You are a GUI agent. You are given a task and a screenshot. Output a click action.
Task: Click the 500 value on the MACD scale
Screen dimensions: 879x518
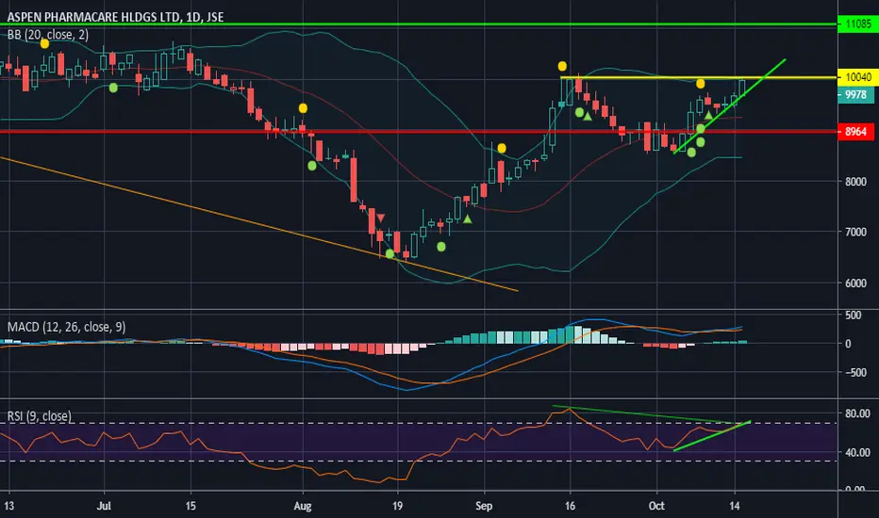click(853, 316)
